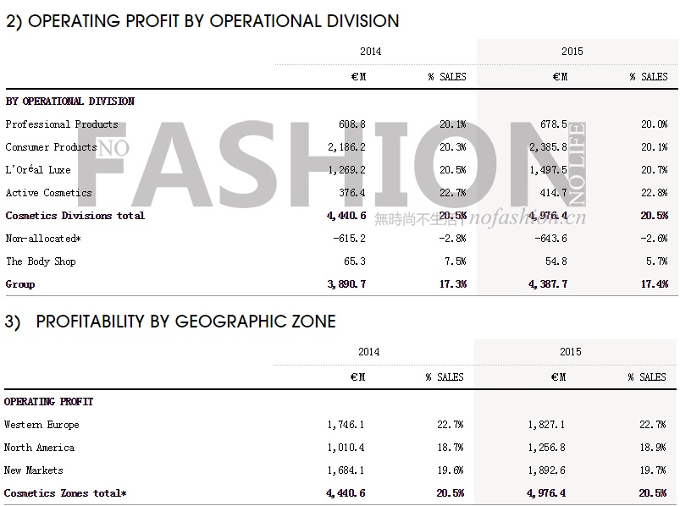Click the Group row label

pos(20,284)
